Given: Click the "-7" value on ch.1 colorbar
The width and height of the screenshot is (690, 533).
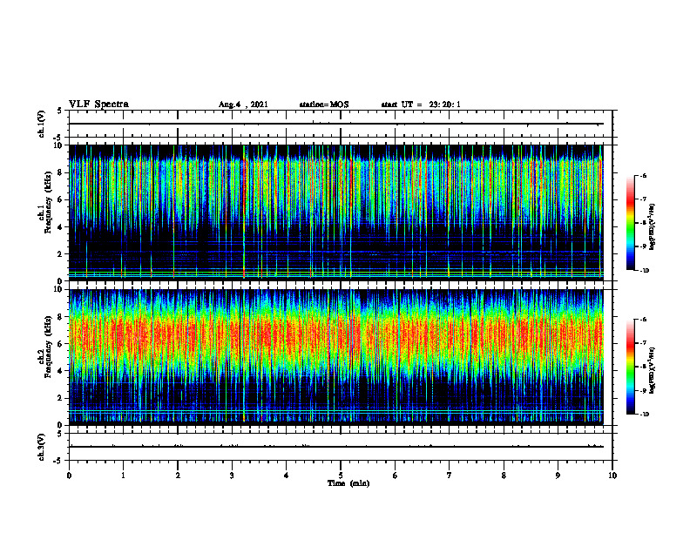Looking at the screenshot, I should pyautogui.click(x=643, y=199).
